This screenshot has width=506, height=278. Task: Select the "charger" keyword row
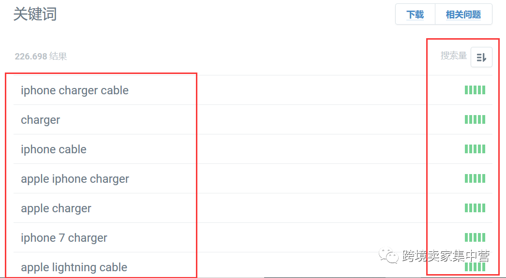pyautogui.click(x=41, y=120)
